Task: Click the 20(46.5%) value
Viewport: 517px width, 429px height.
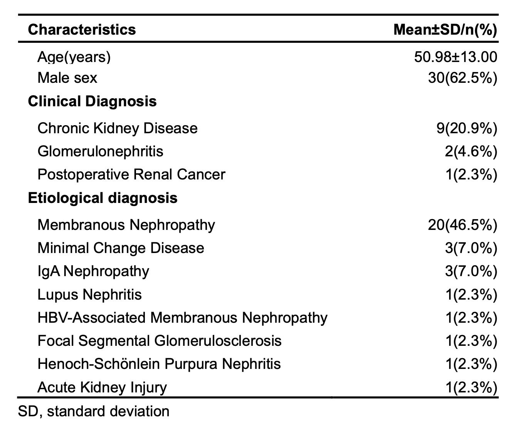Action: pos(462,225)
